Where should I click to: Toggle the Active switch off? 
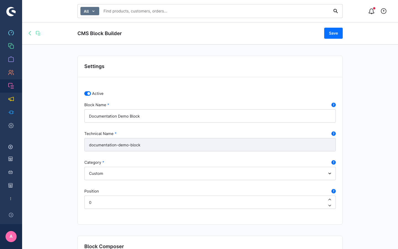coord(88,94)
